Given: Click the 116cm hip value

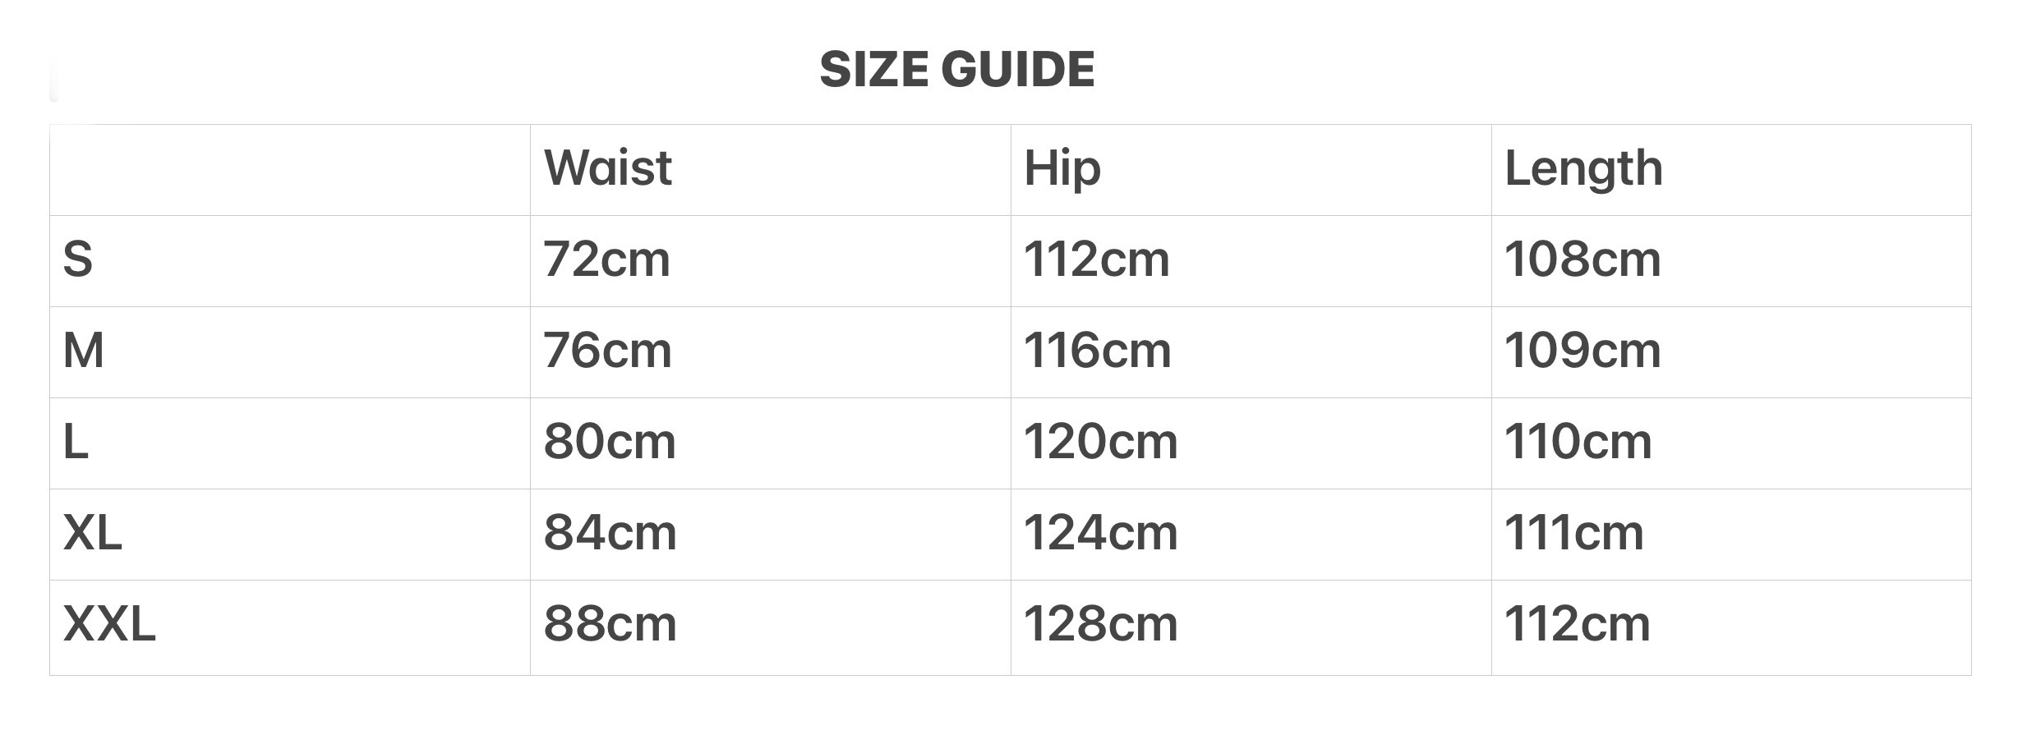Looking at the screenshot, I should point(1097,351).
